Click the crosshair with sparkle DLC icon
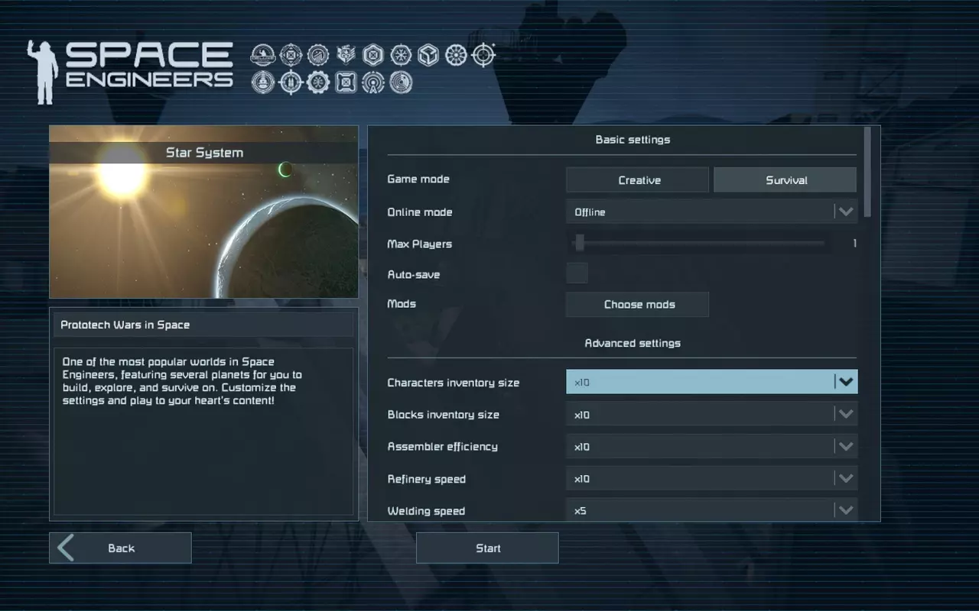 (x=483, y=55)
